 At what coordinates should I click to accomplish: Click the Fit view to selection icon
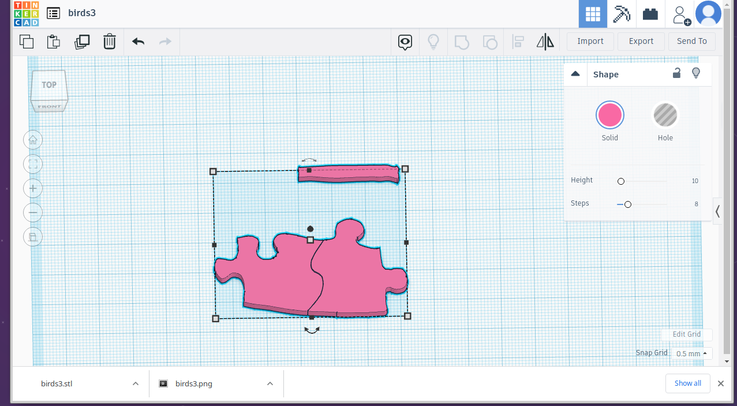32,163
